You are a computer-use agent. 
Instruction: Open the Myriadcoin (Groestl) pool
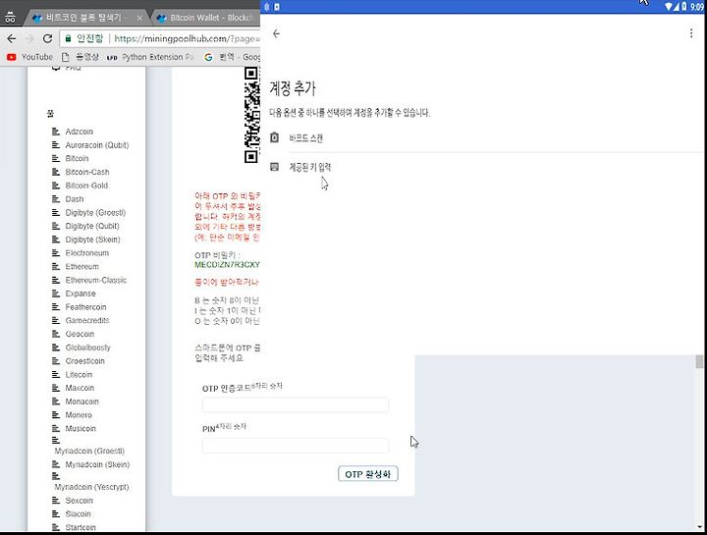tap(89, 452)
